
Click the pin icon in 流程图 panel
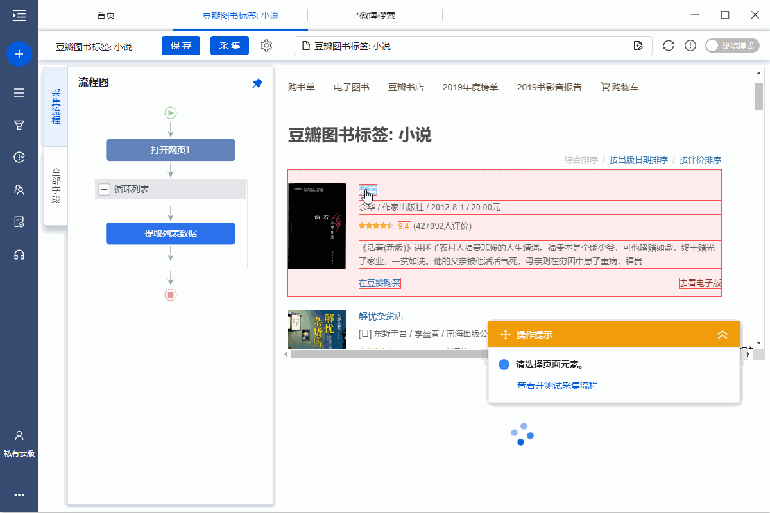[257, 83]
